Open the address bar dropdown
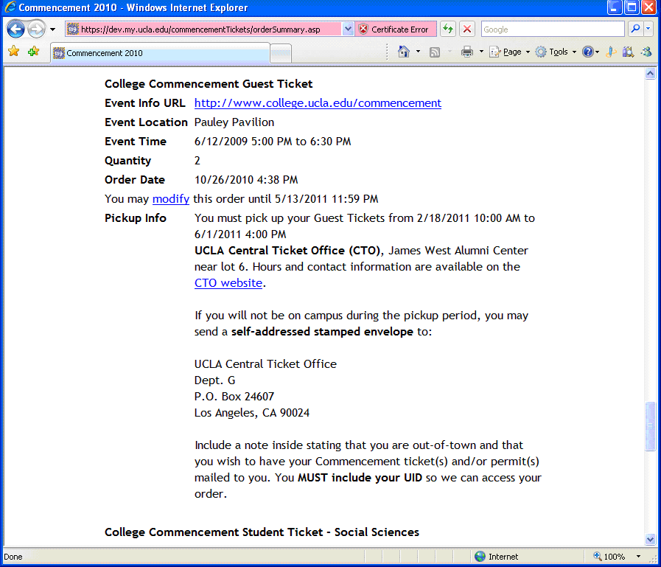Image resolution: width=661 pixels, height=567 pixels. [348, 29]
